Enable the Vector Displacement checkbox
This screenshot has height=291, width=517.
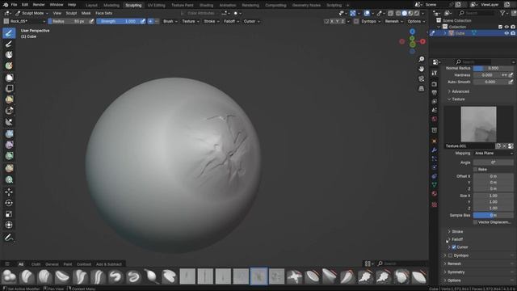point(475,222)
